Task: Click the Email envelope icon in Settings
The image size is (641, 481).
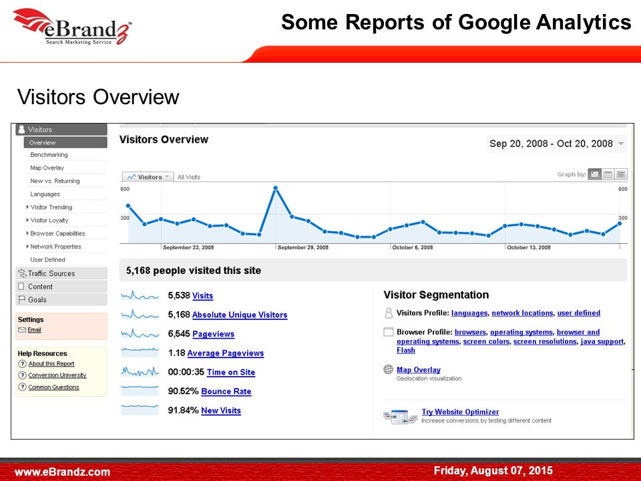Action: (22, 329)
